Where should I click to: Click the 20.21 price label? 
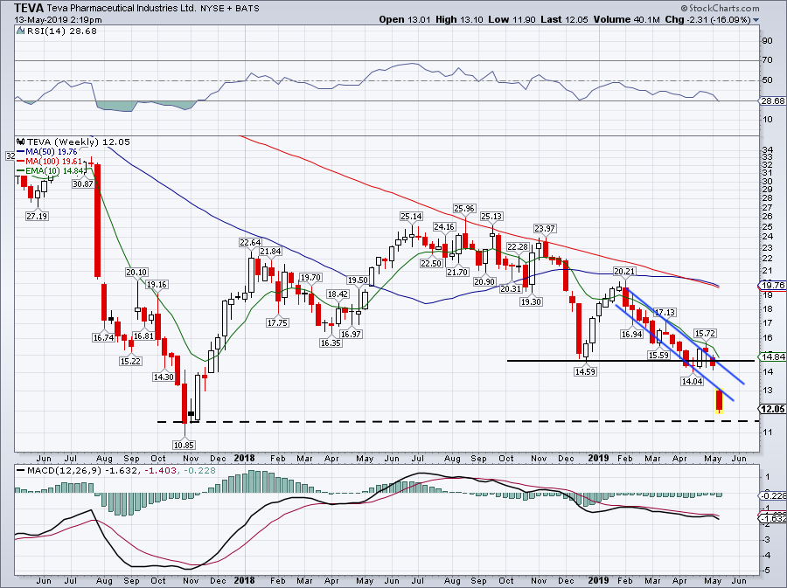coord(624,271)
